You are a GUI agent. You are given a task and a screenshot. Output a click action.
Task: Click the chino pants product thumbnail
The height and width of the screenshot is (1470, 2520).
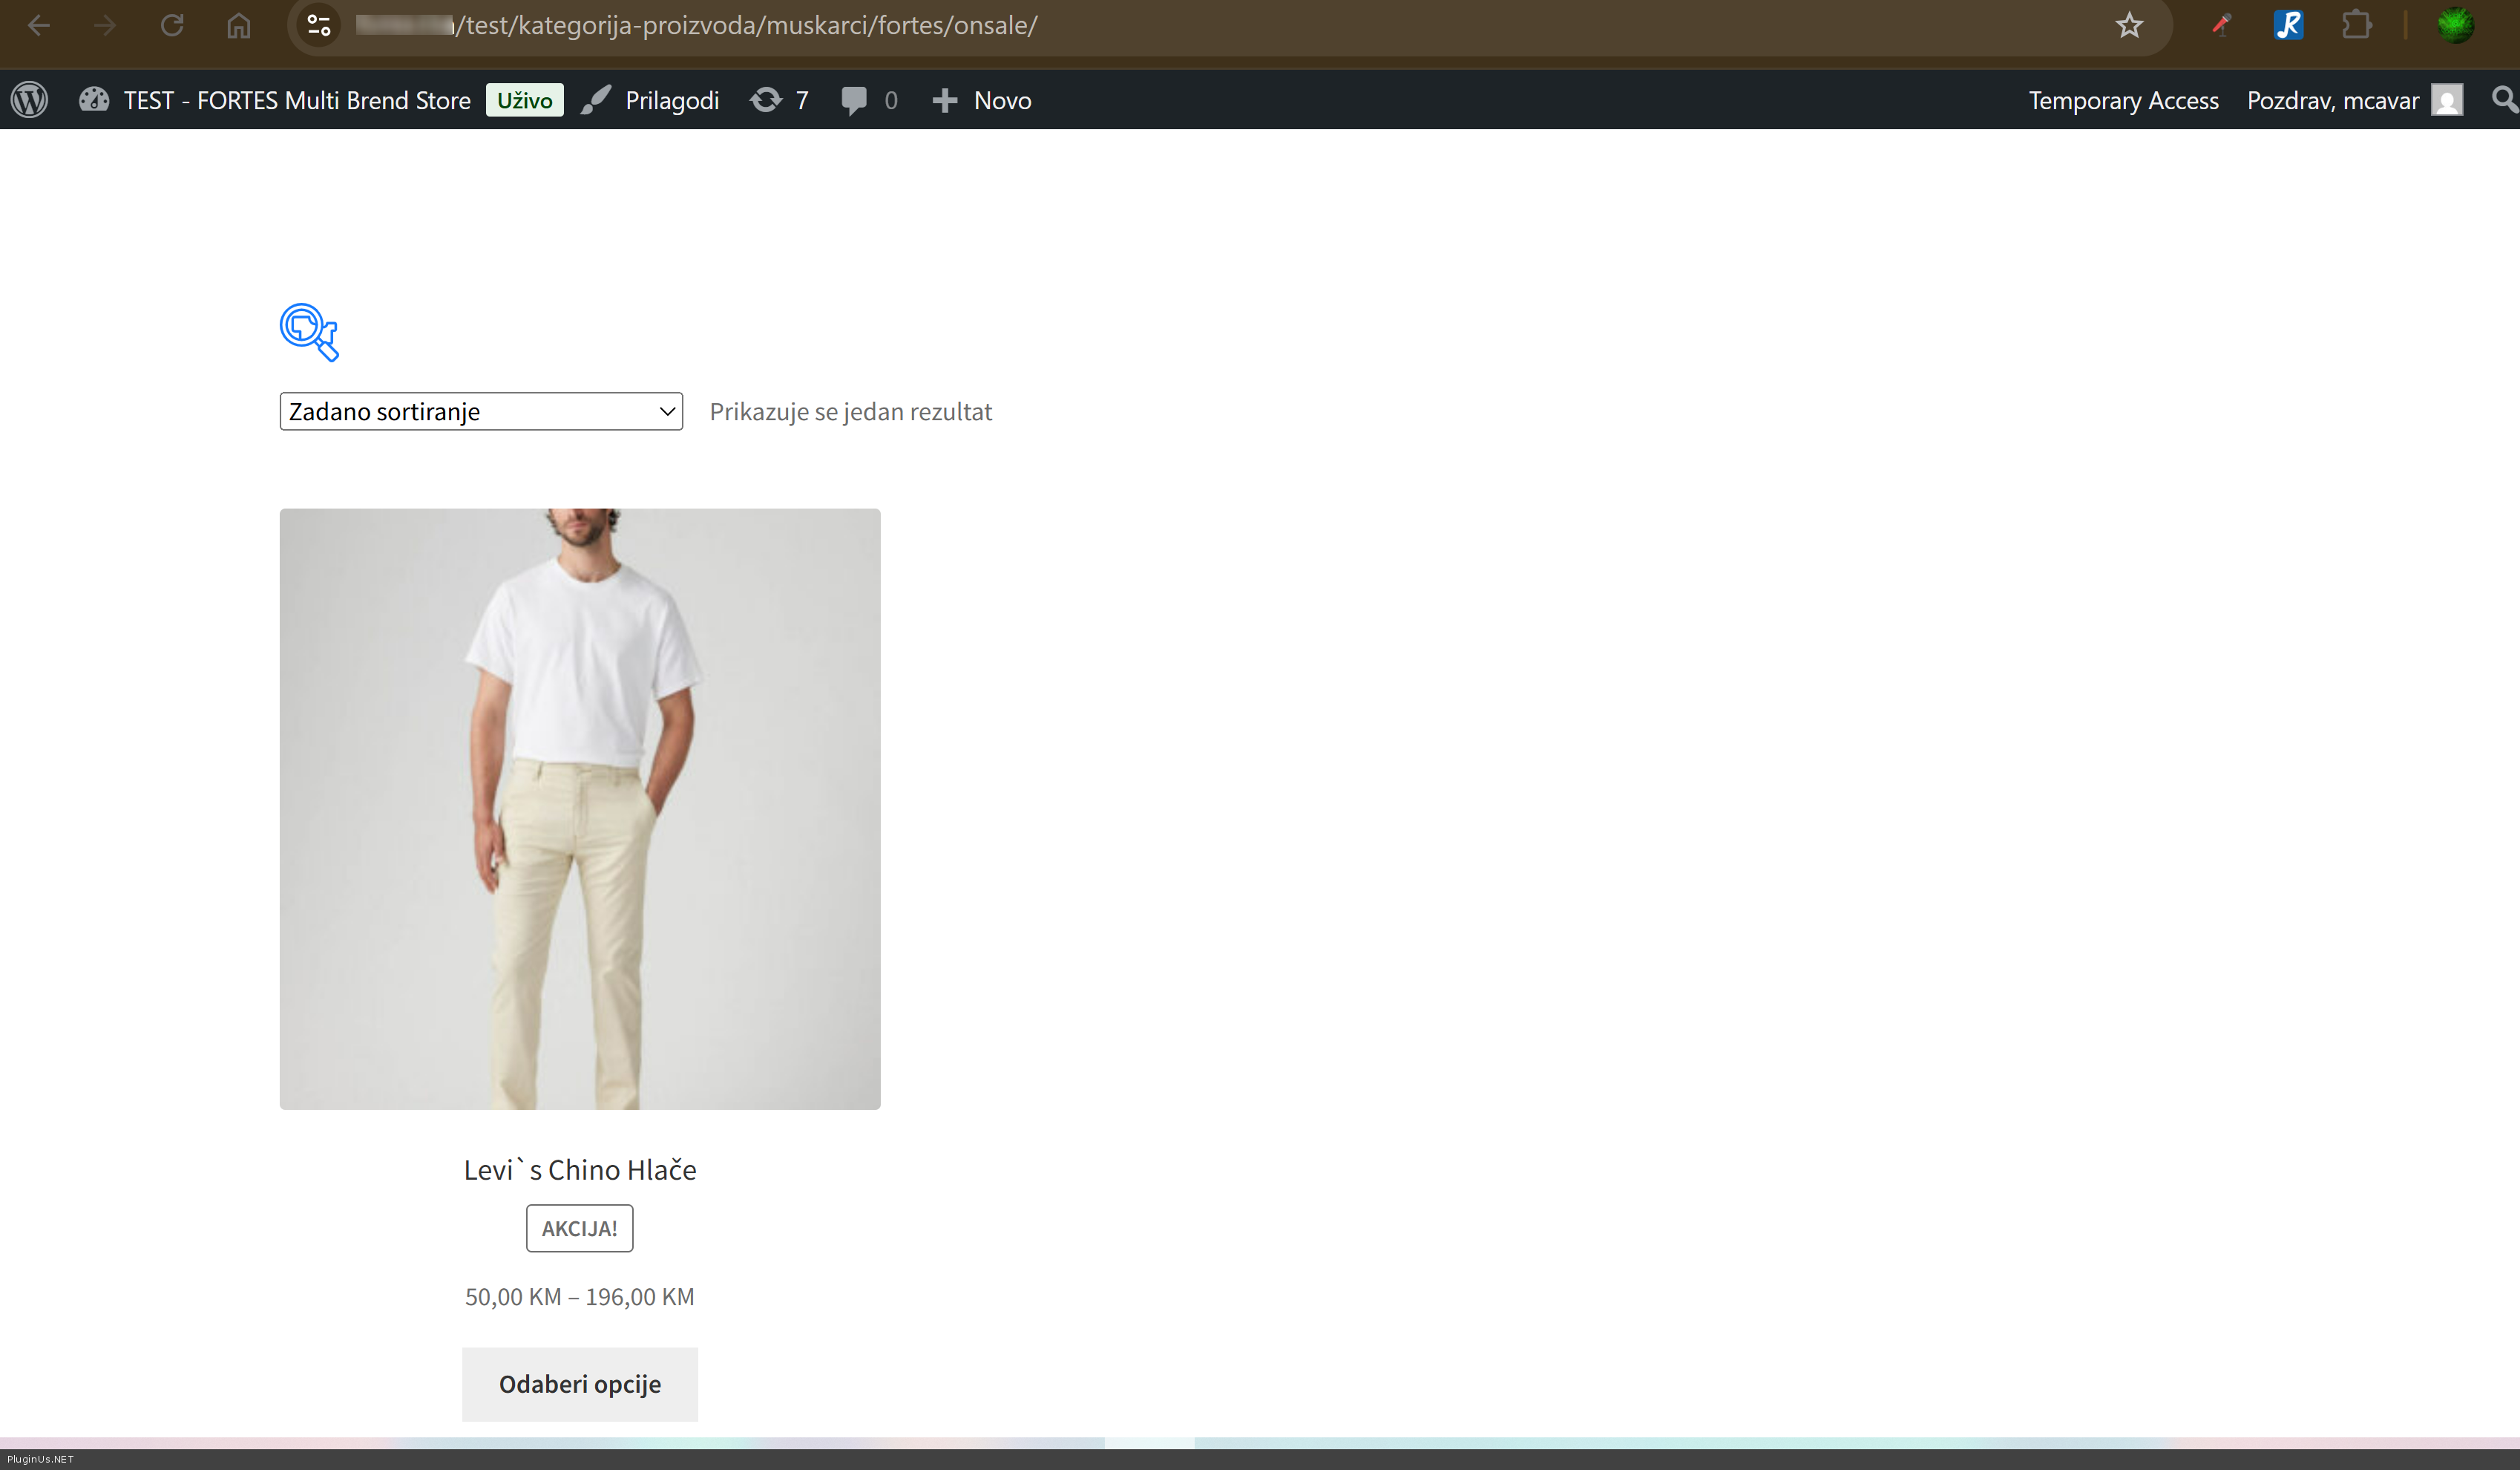(580, 808)
